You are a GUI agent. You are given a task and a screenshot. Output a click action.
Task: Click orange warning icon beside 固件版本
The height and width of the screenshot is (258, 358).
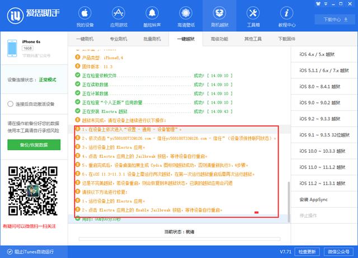(78, 66)
